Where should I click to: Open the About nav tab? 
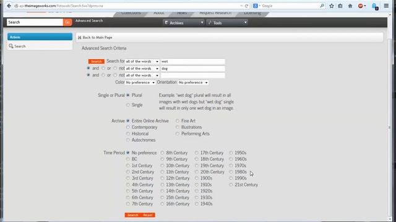point(159,13)
